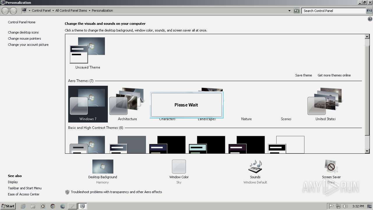Open Edge browser from the taskbar
The image size is (373, 210).
(63, 206)
